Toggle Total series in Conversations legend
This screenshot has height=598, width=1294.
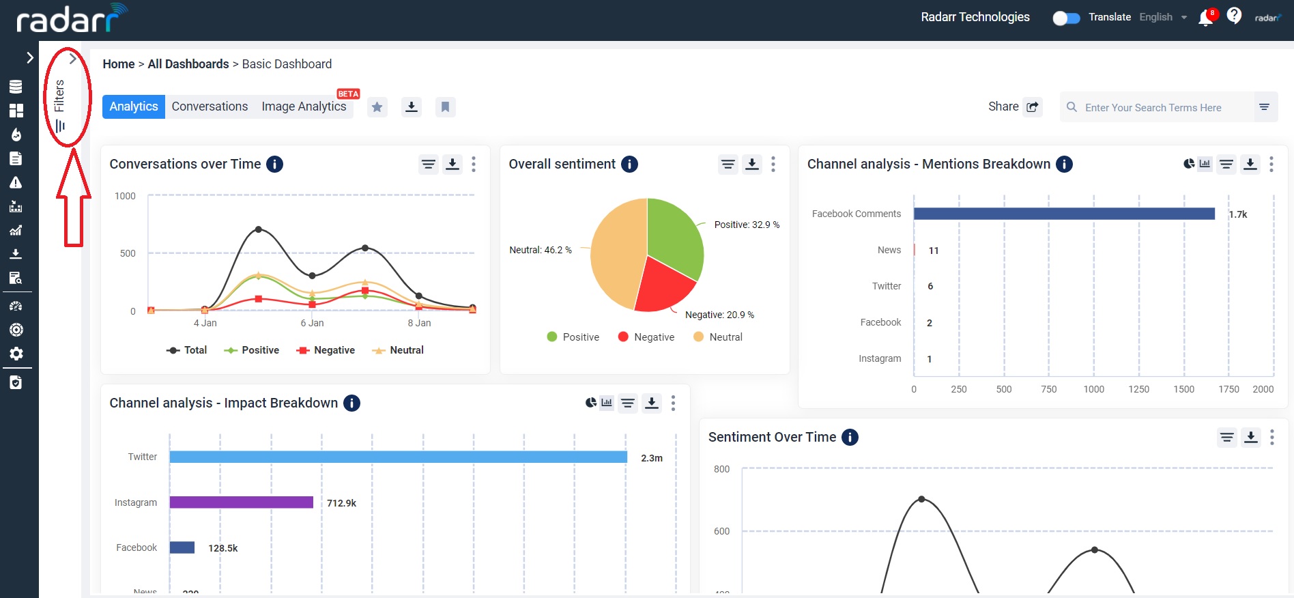pos(186,350)
